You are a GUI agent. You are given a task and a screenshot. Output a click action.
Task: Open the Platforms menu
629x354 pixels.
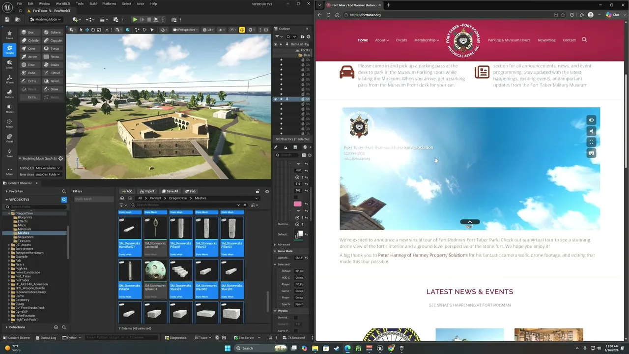(109, 3)
